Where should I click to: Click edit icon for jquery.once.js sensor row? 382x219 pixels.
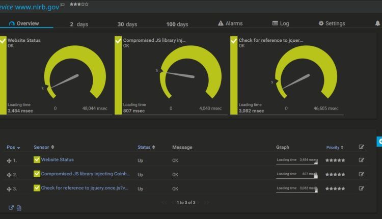[x=361, y=188]
